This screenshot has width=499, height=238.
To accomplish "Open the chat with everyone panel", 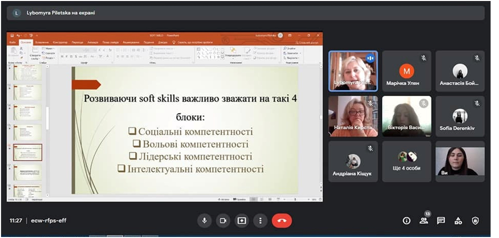I will [441, 220].
